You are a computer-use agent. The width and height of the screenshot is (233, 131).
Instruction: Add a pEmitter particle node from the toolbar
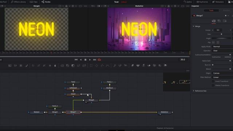point(115,65)
